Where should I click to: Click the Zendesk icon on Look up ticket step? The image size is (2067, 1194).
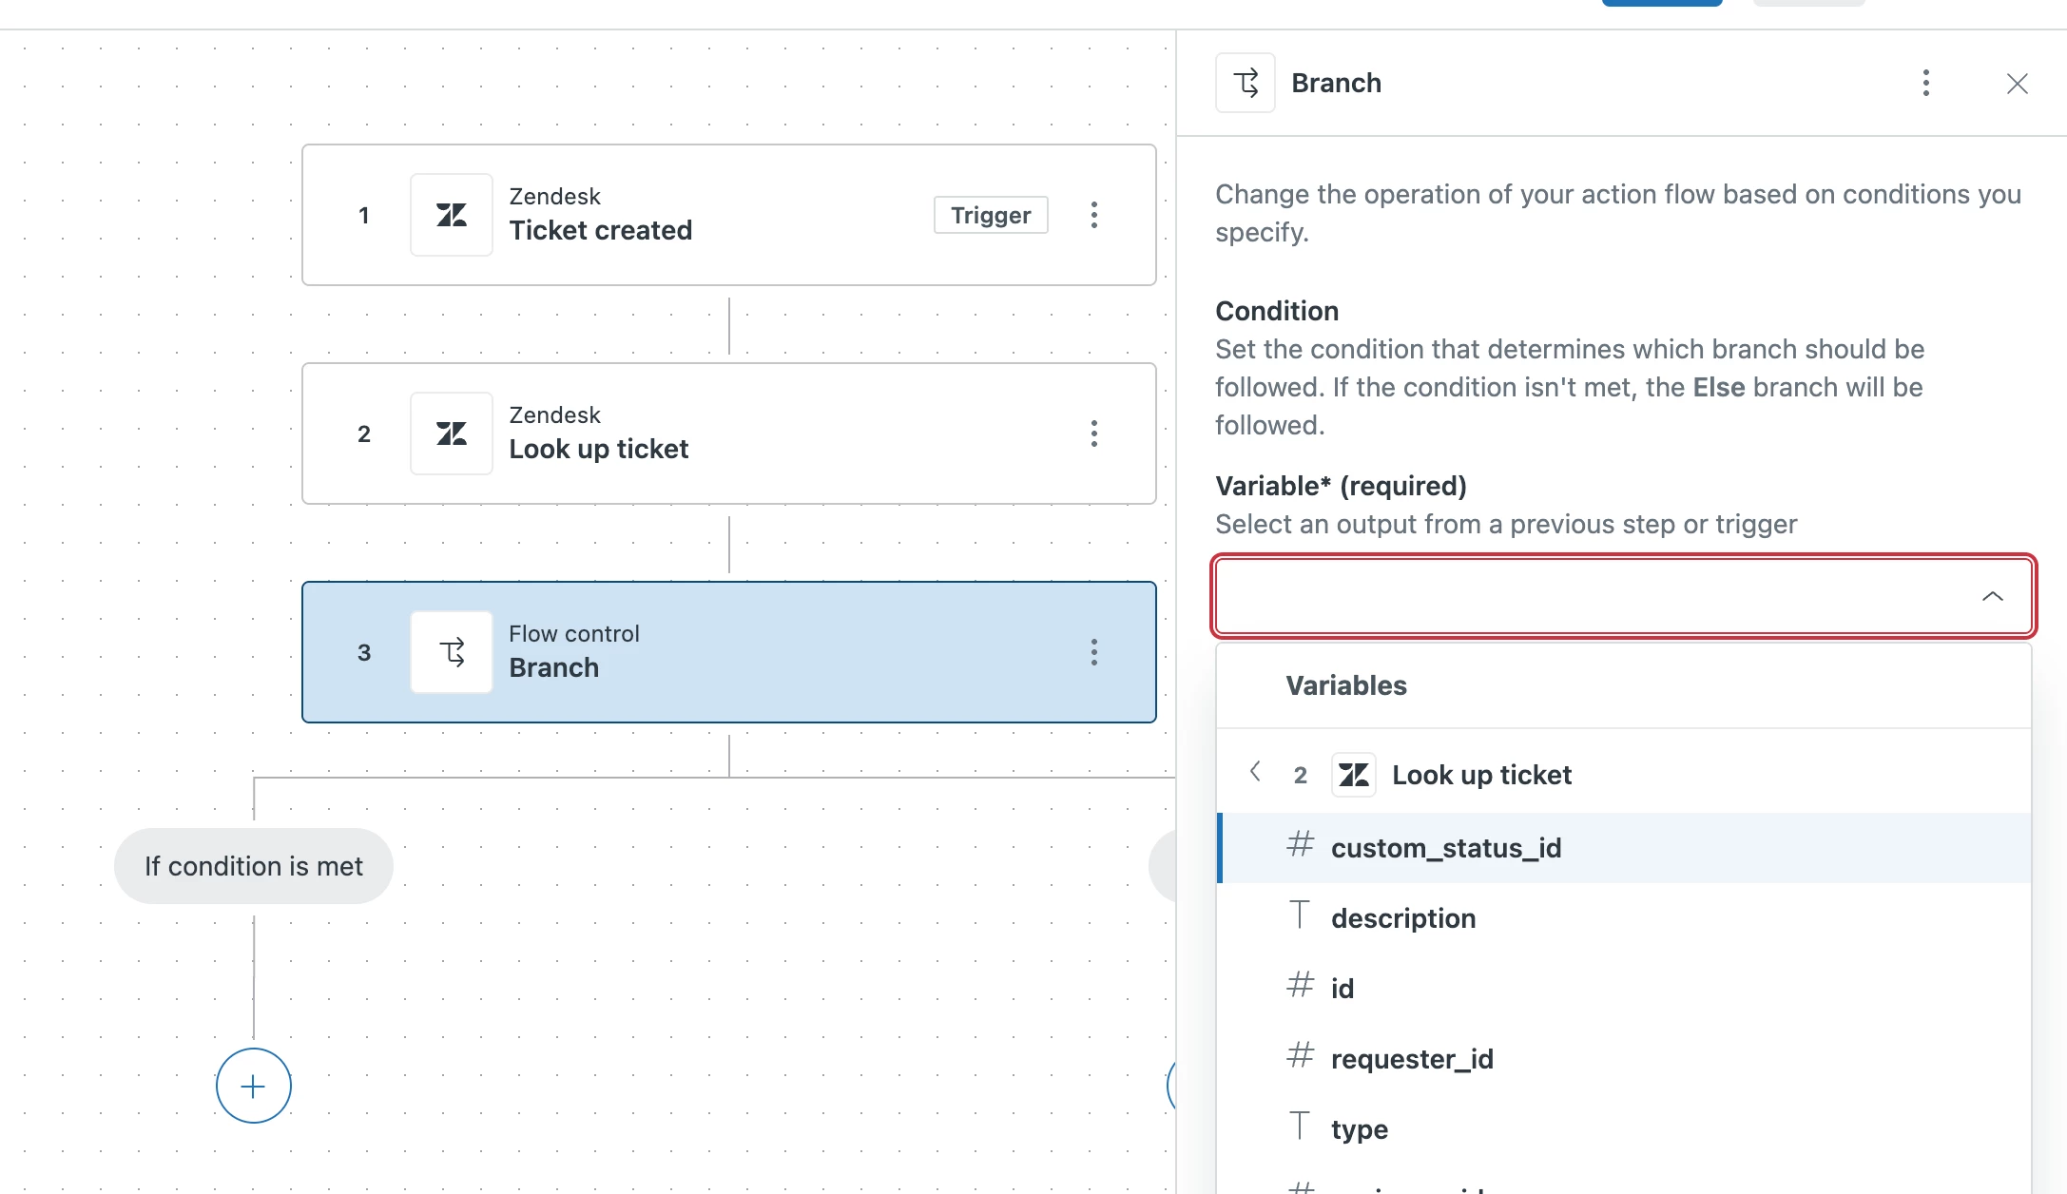[x=452, y=433]
